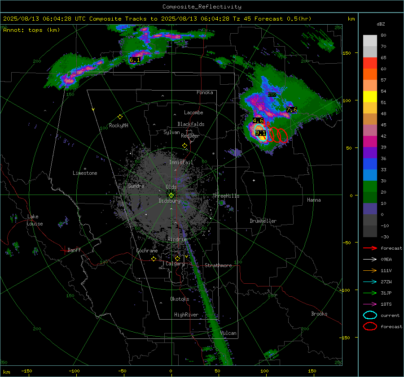This screenshot has width=404, height=377.
Task: Click the Hanna town label
Action: tap(314, 200)
